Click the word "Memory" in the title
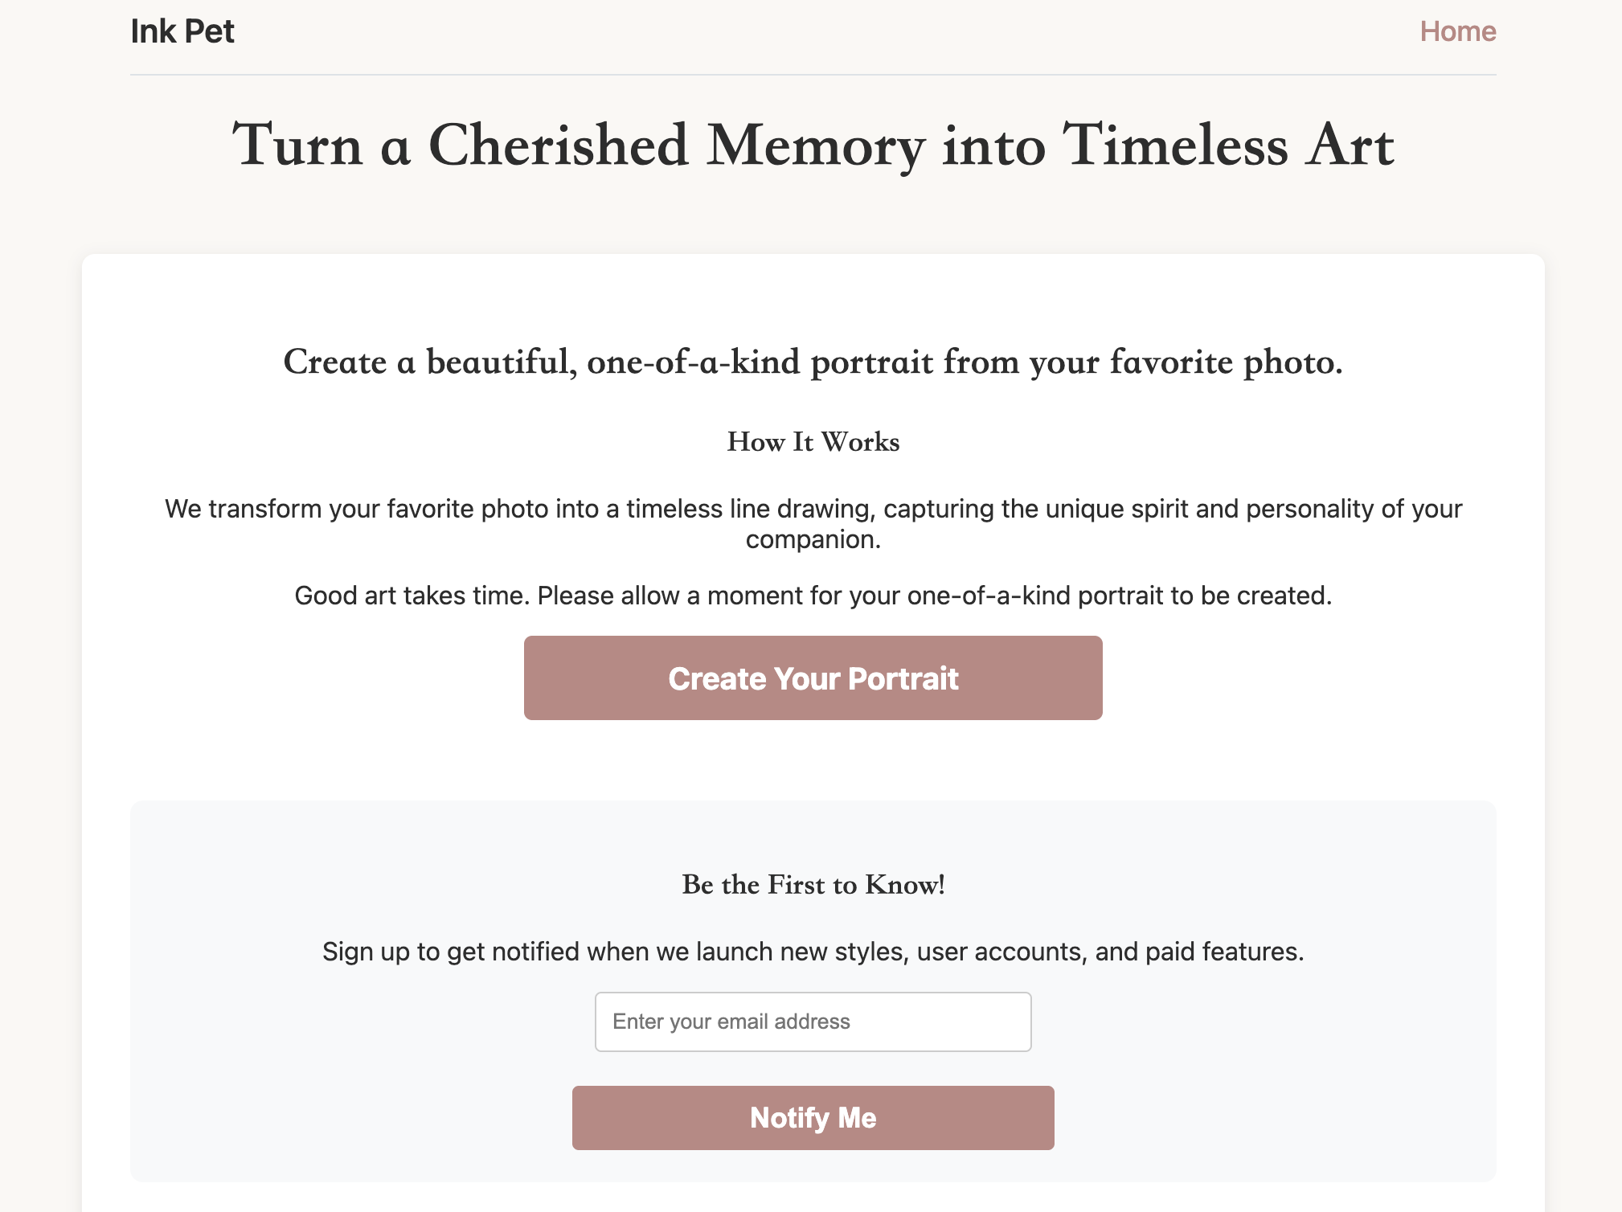 click(x=815, y=145)
